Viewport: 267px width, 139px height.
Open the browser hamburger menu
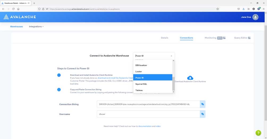click(264, 9)
